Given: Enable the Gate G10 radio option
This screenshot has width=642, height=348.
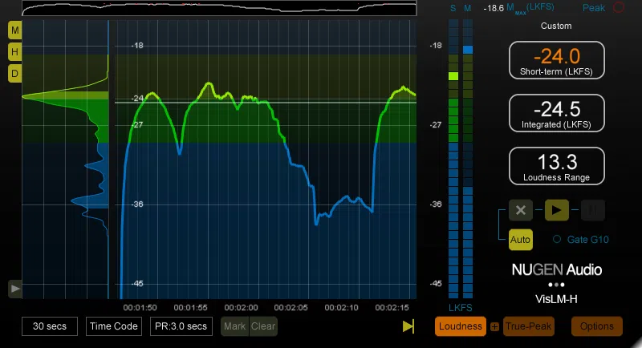Looking at the screenshot, I should point(557,239).
